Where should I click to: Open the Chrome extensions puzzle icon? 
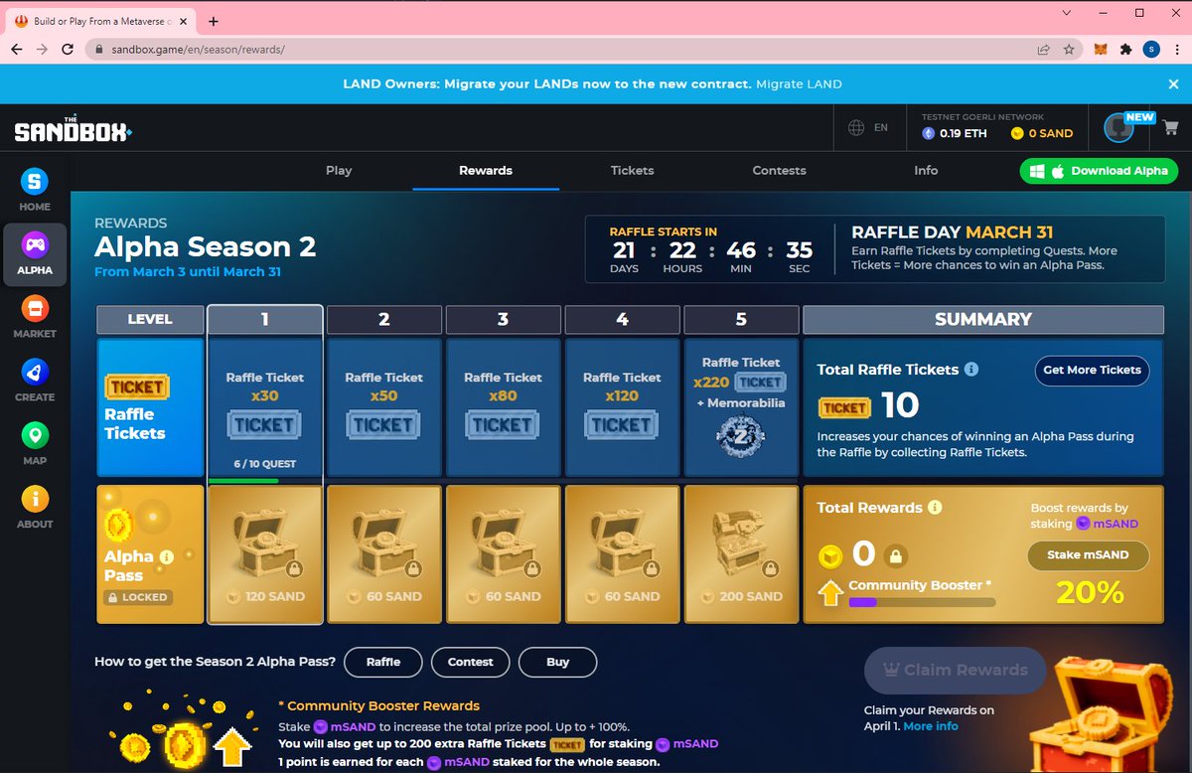(x=1125, y=49)
